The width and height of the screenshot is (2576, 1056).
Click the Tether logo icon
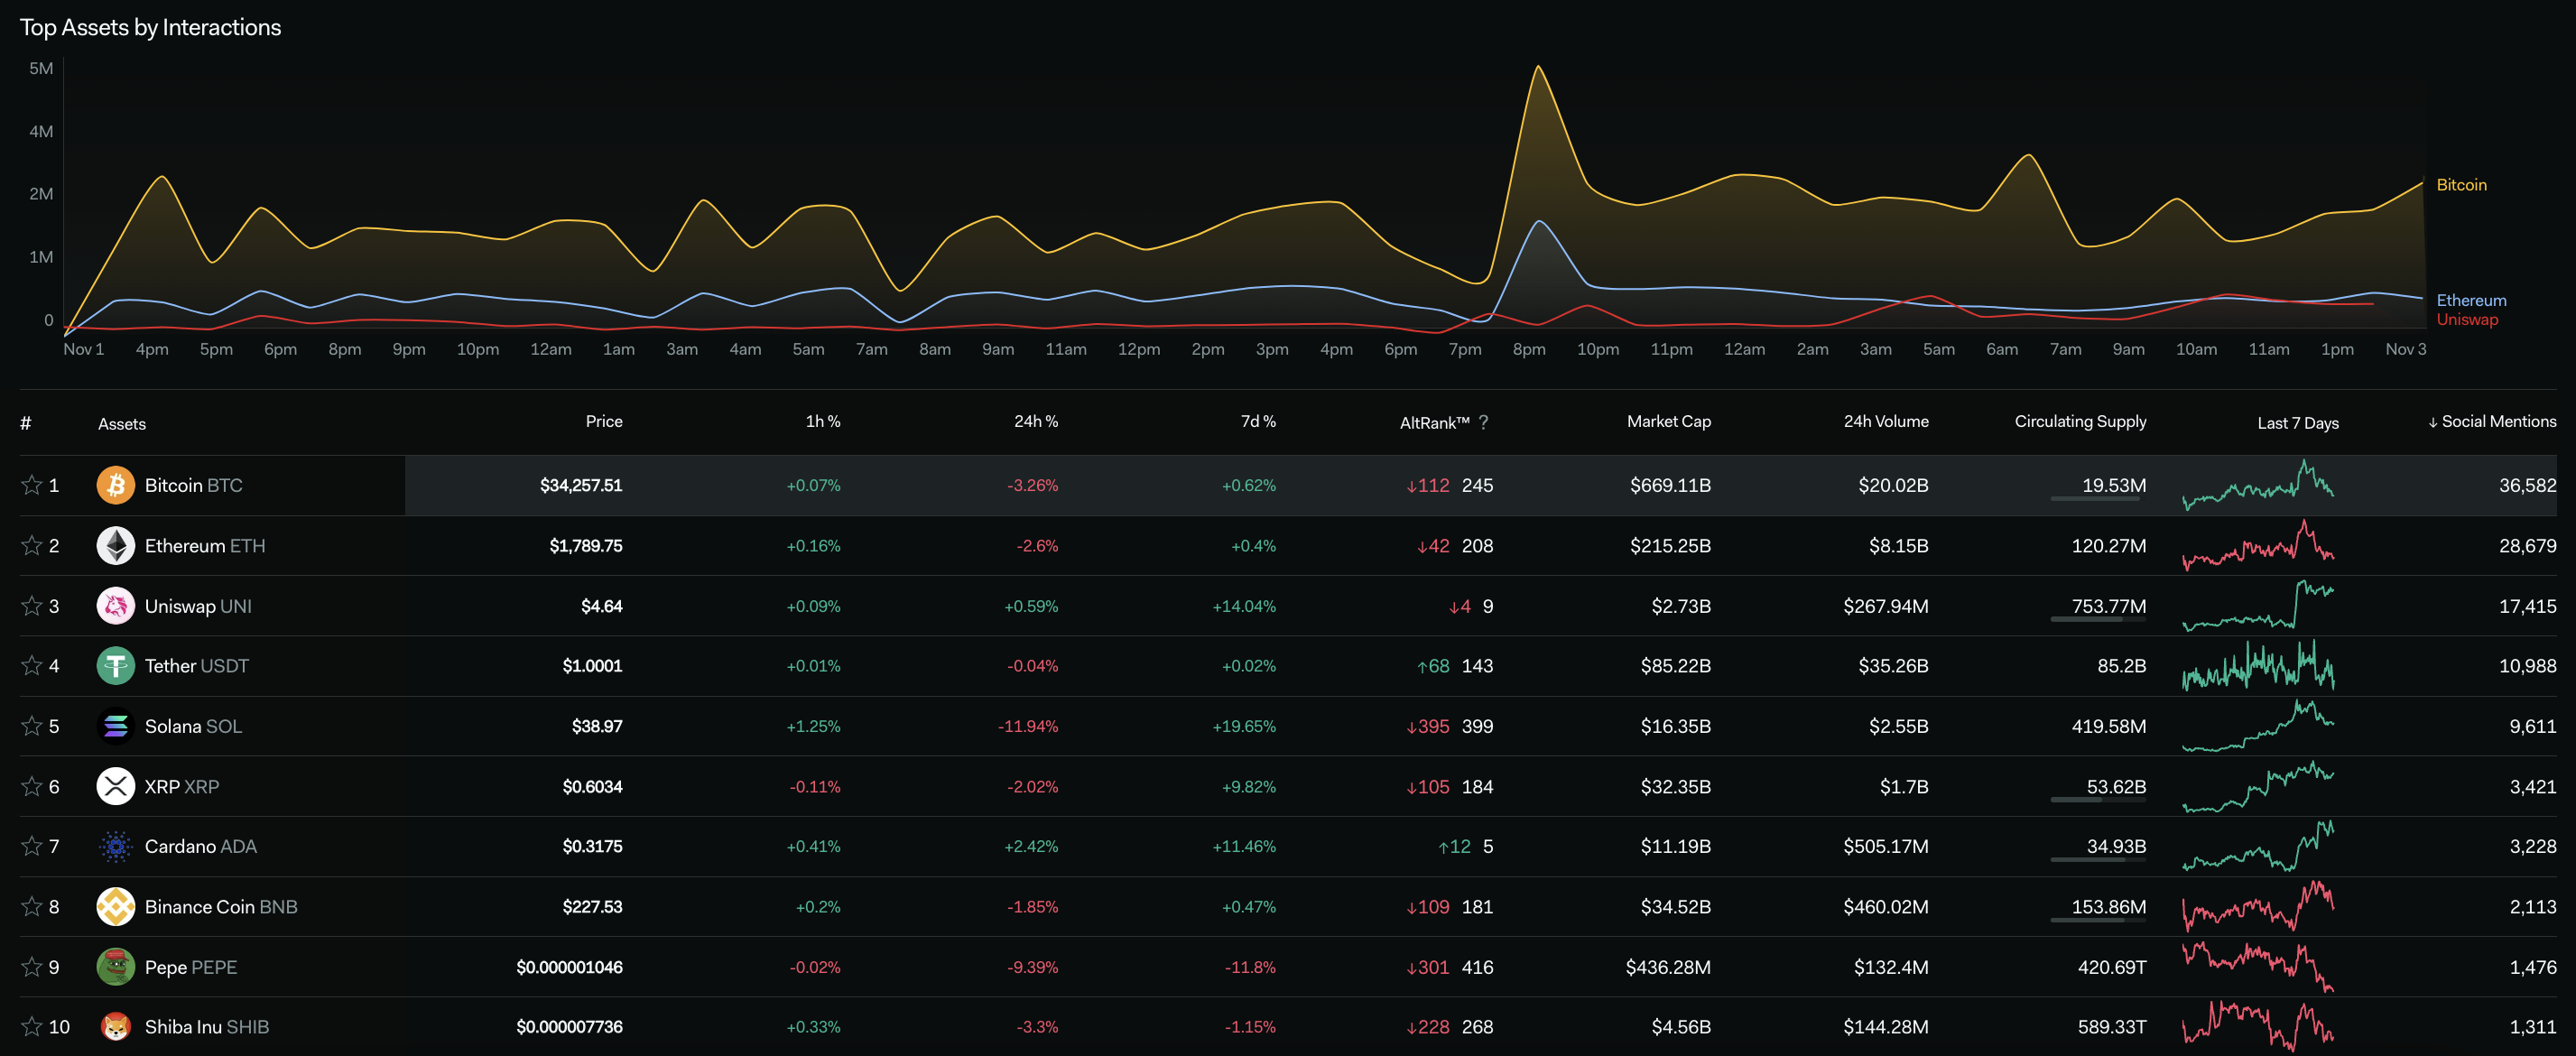point(116,666)
